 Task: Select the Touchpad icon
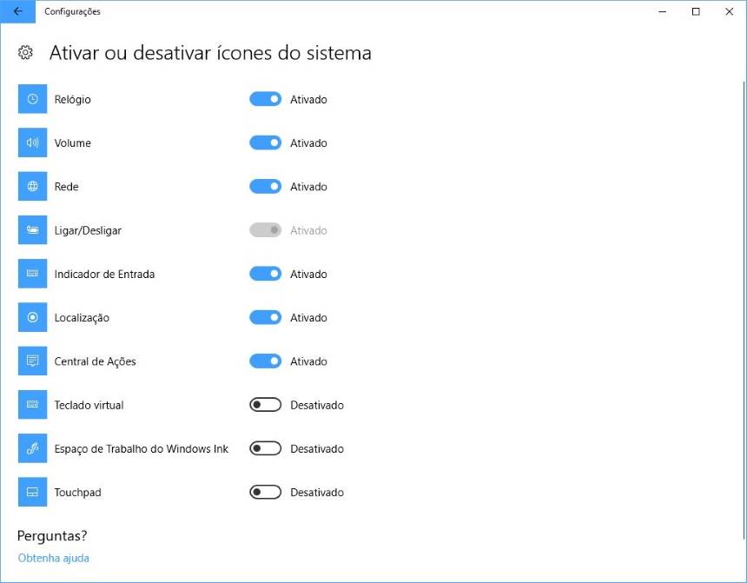(31, 492)
